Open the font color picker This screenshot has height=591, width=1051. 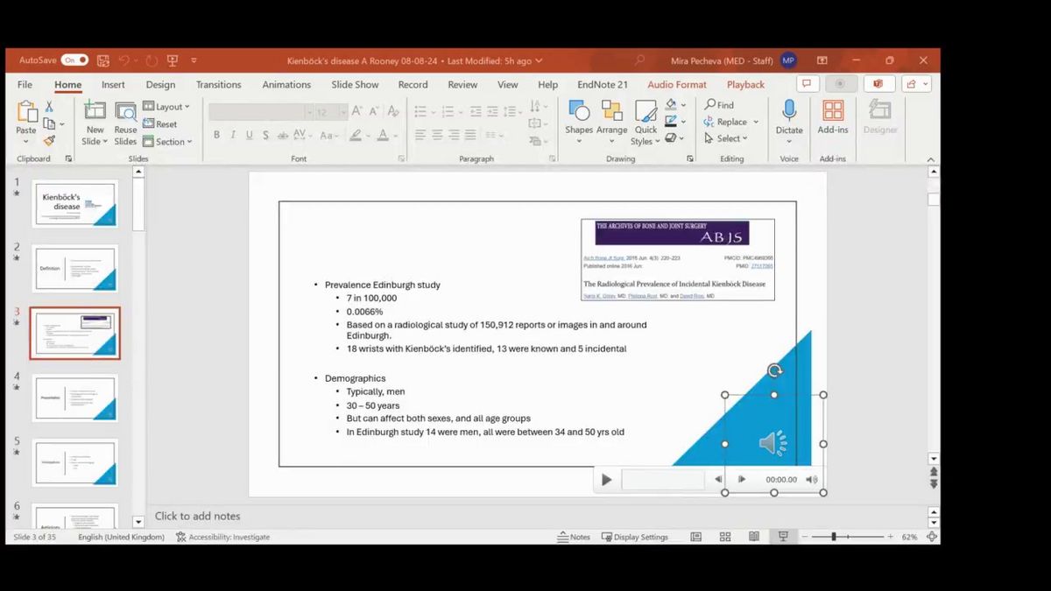pos(382,135)
